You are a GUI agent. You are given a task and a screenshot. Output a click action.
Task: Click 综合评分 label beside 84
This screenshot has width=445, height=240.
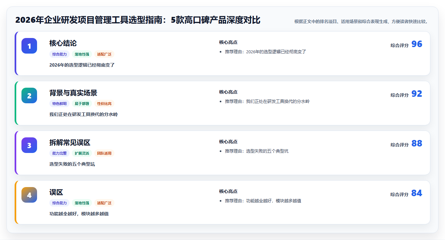(399, 195)
